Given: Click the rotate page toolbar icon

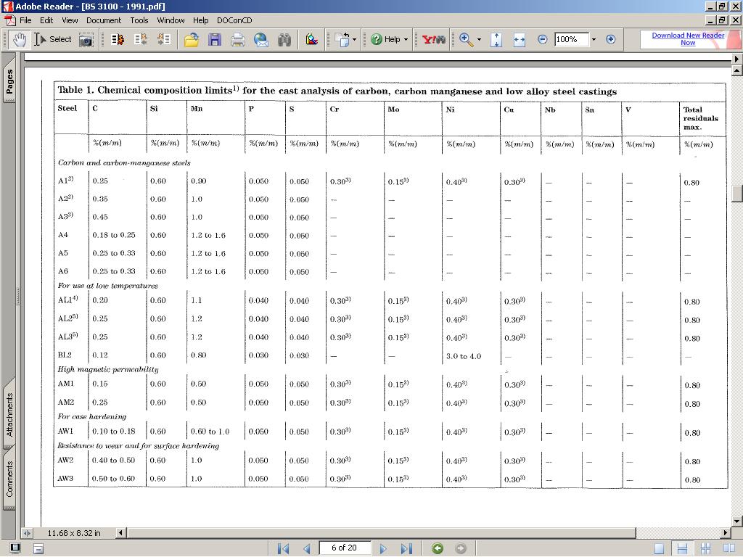Looking at the screenshot, I should tap(342, 40).
